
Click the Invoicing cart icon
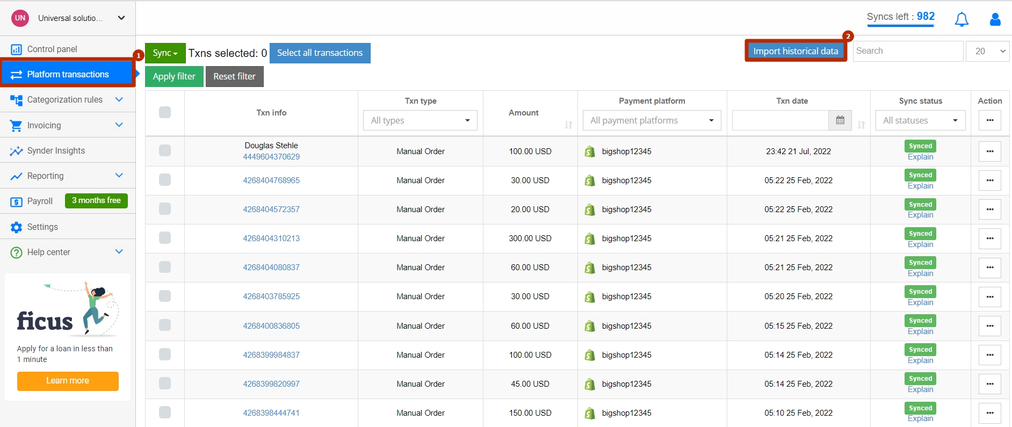[x=16, y=126]
